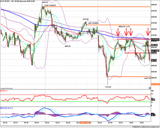
Task: Click the GAP OUVERT label near 4263.00
Action: pos(93,23)
